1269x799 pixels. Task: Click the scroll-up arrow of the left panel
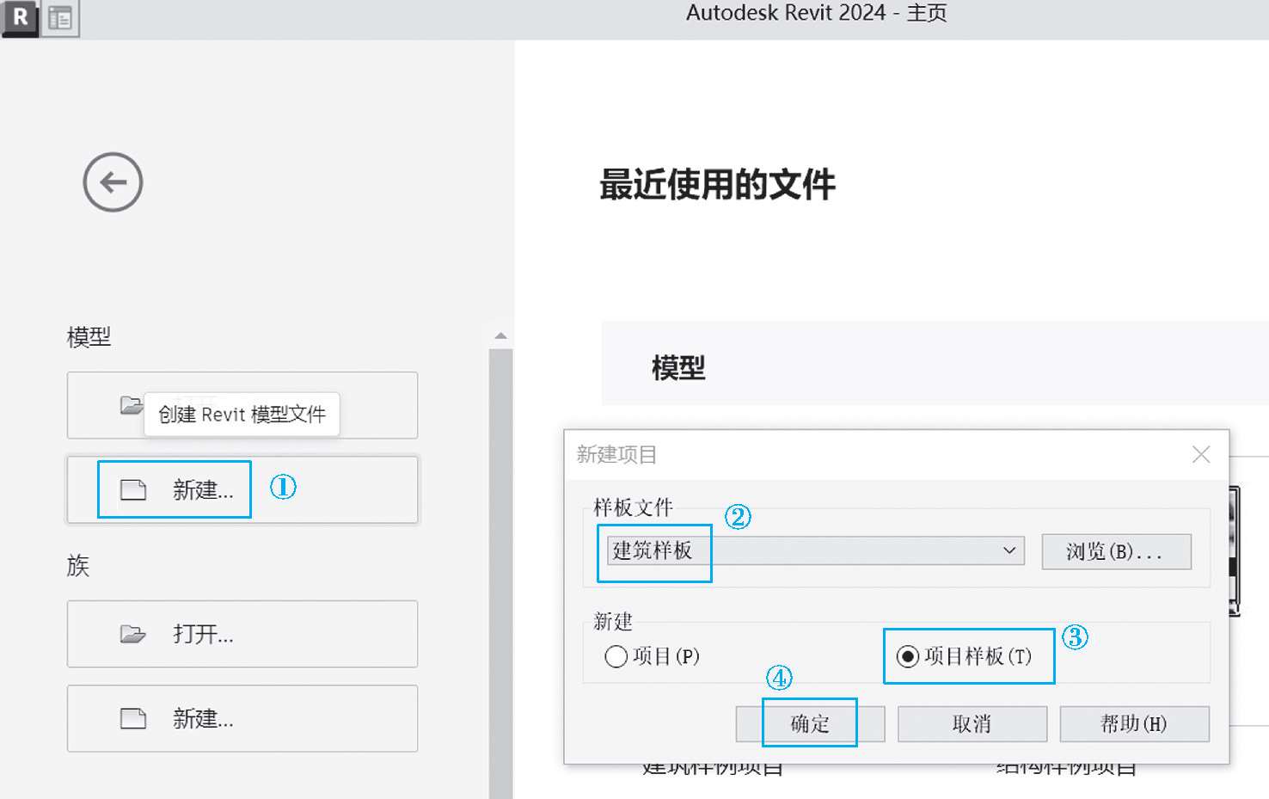500,336
